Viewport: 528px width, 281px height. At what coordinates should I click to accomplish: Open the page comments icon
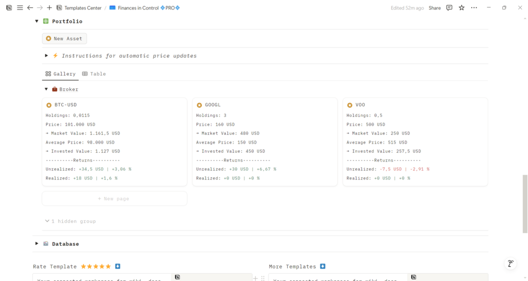point(449,8)
